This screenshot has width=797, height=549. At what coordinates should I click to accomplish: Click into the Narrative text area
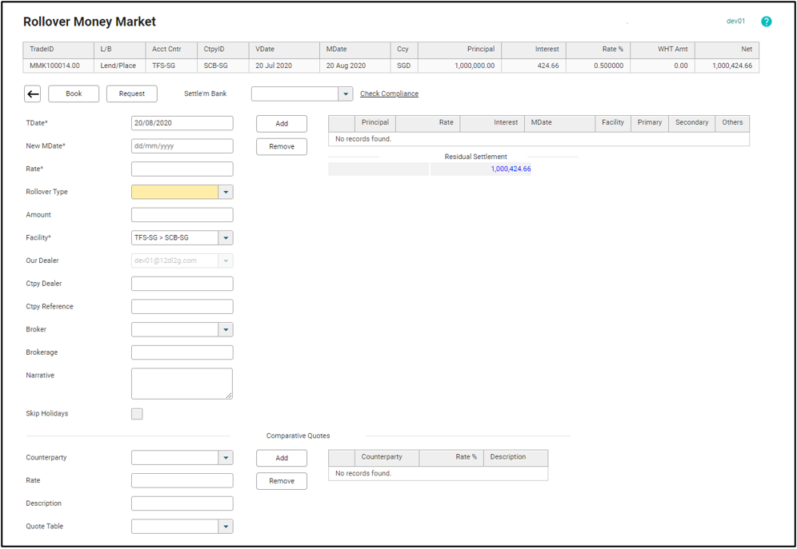182,384
